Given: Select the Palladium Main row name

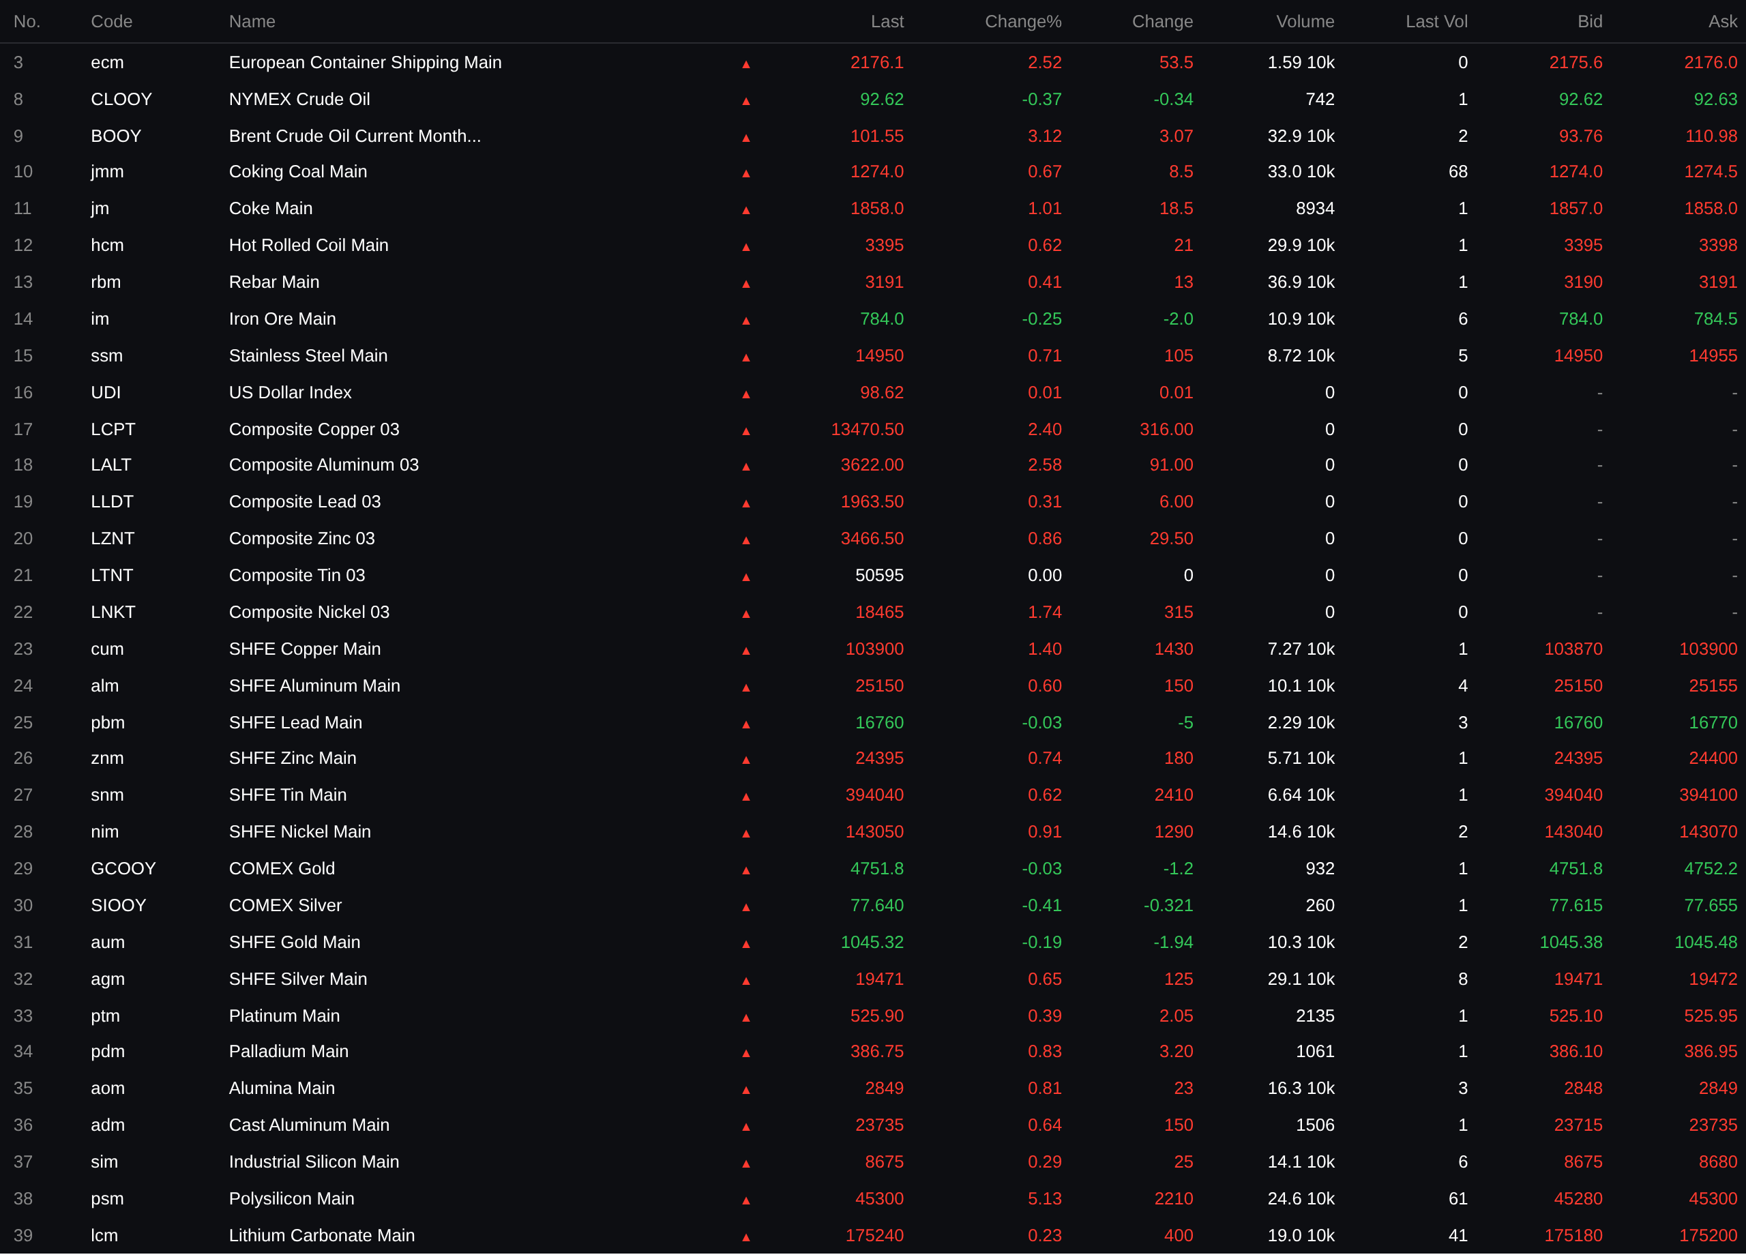Looking at the screenshot, I should click(288, 1051).
